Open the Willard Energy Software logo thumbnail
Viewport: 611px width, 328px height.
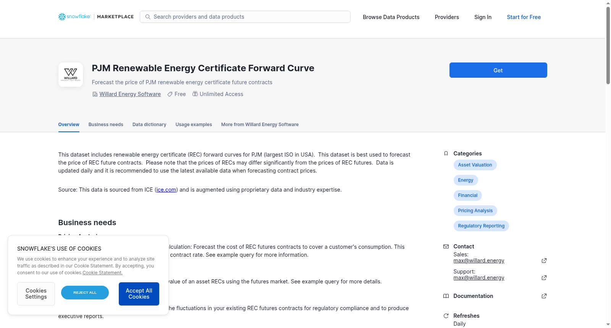[x=71, y=75]
